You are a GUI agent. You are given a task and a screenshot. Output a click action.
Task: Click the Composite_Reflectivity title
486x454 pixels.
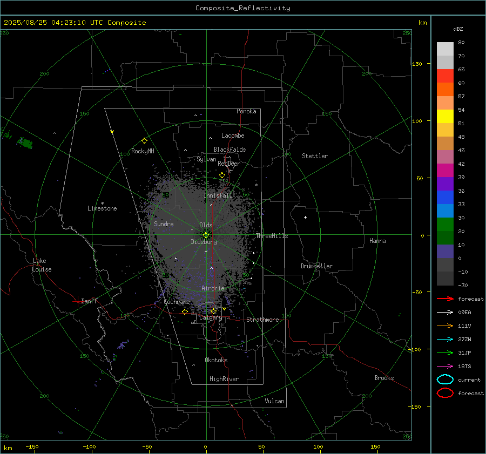243,8
